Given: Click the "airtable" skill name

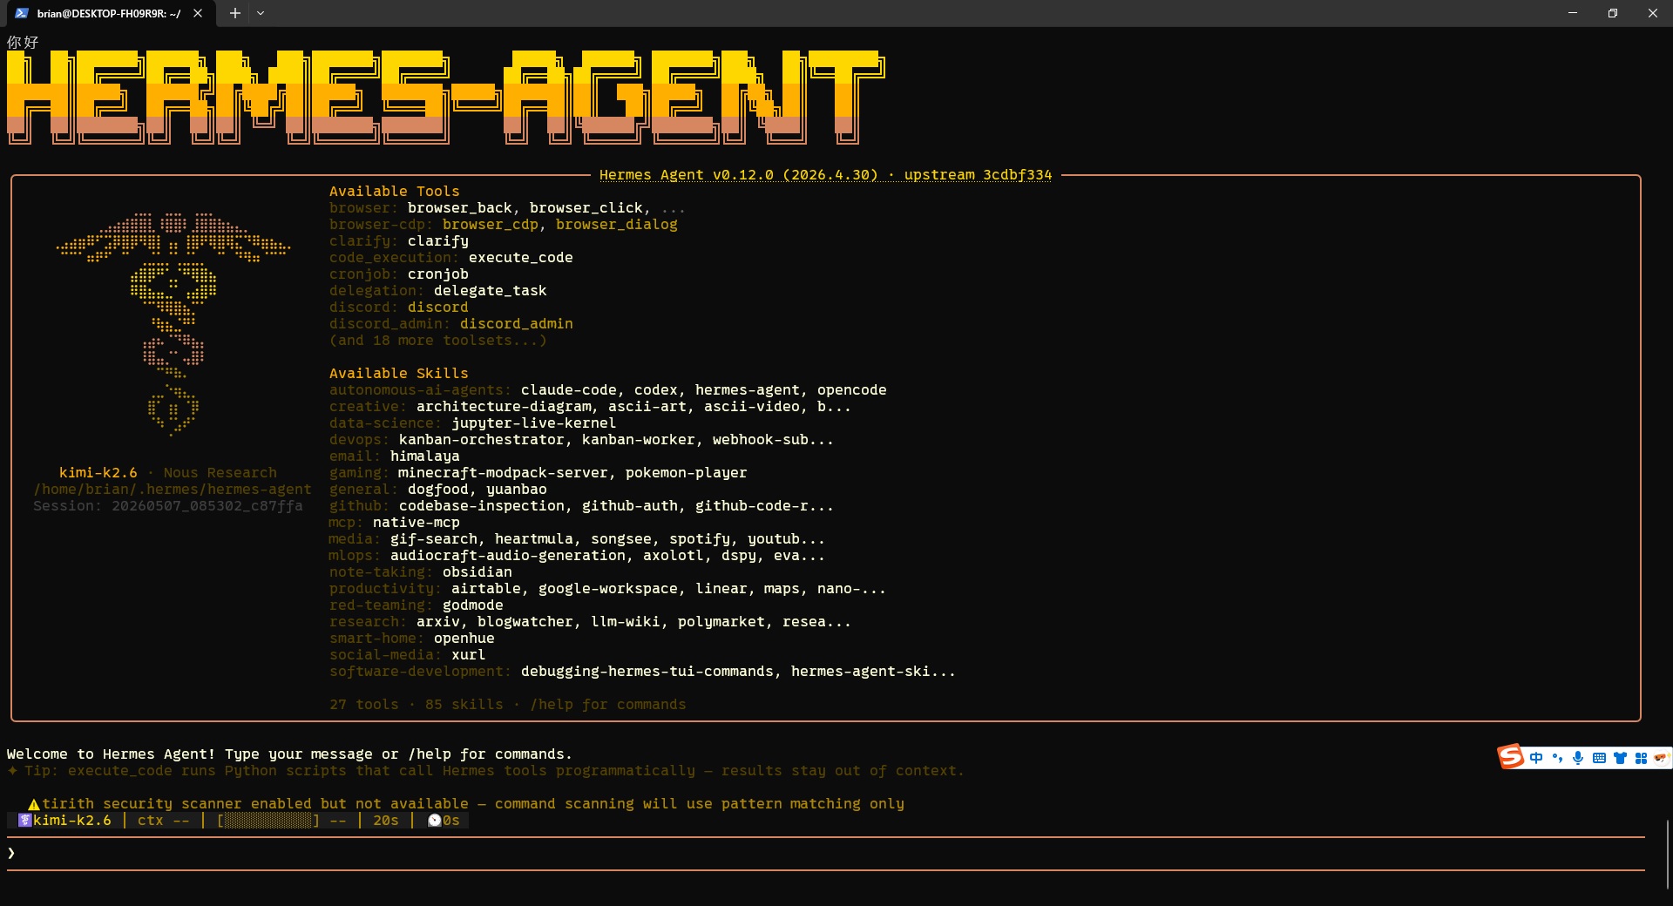Looking at the screenshot, I should pyautogui.click(x=485, y=588).
